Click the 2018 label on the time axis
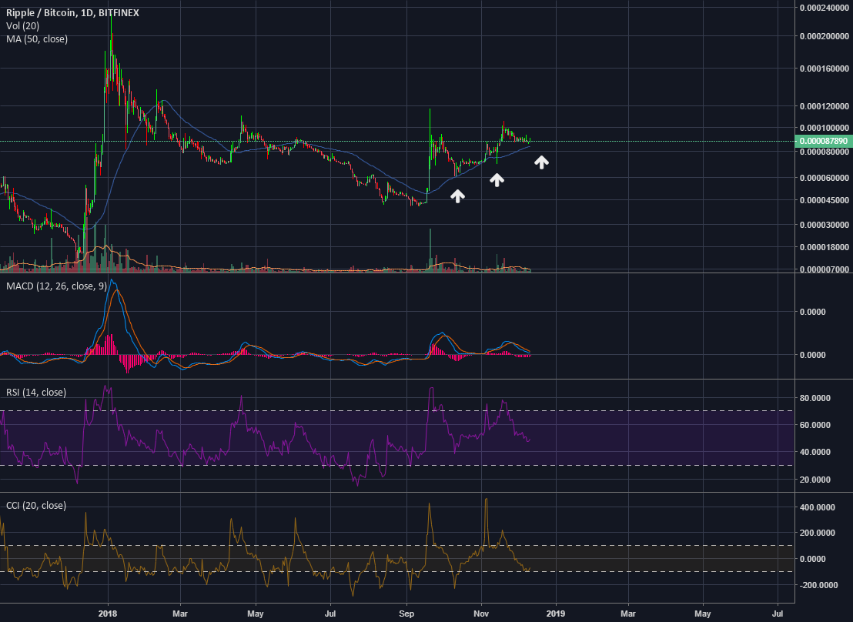 [107, 614]
